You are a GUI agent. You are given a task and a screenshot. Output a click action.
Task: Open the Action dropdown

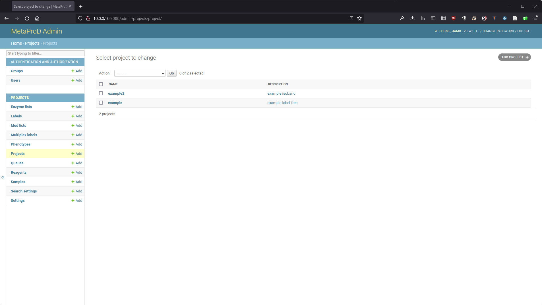click(140, 73)
